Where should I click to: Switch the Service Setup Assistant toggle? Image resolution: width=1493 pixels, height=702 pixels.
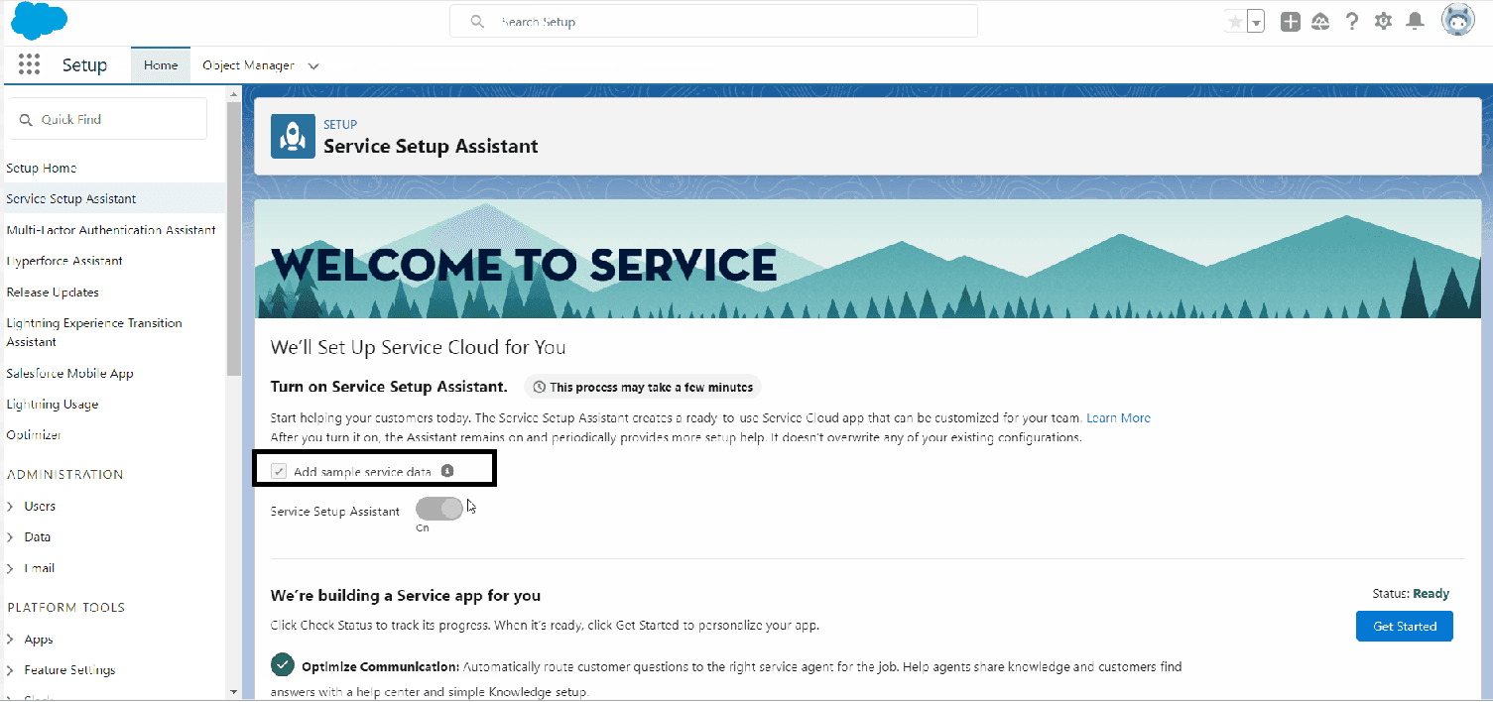[439, 509]
